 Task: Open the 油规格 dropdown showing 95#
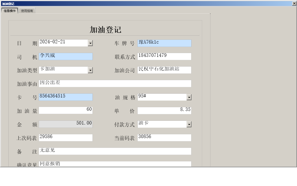click(x=189, y=97)
